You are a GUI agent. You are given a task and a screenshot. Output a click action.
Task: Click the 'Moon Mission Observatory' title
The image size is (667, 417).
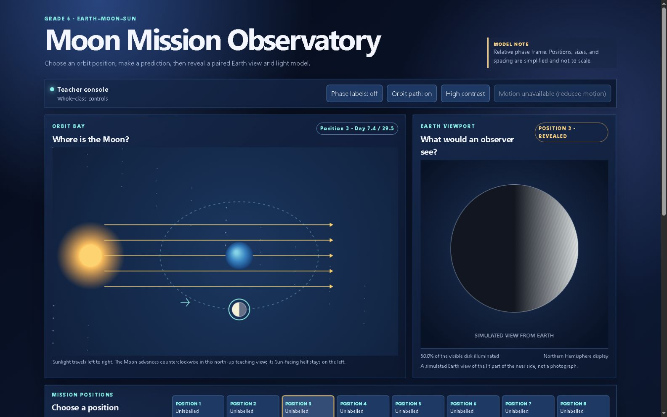pyautogui.click(x=213, y=40)
